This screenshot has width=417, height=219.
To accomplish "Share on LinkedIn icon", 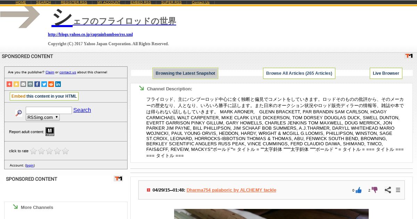I will pos(58,84).
